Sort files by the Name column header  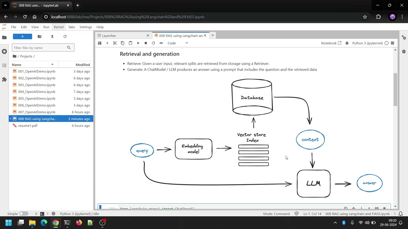[33, 65]
